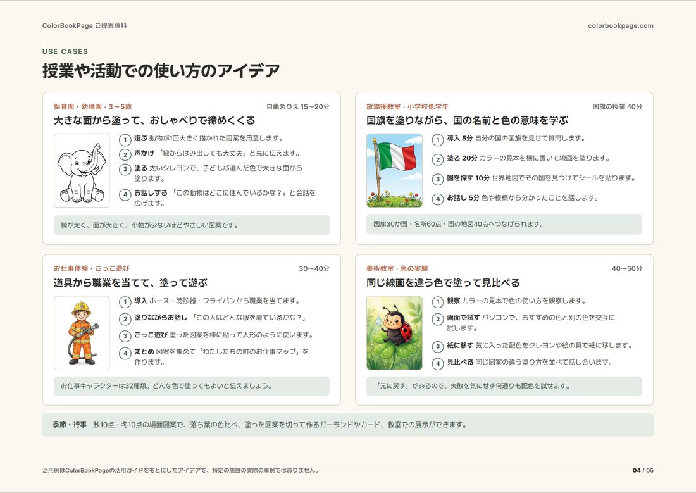The width and height of the screenshot is (696, 493).
Task: Click the duration text "自由ぬりえ 15〜20分"
Action: click(298, 106)
